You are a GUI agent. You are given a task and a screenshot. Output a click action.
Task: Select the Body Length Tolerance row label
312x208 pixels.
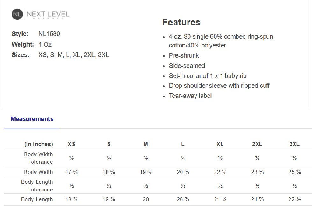point(37,186)
